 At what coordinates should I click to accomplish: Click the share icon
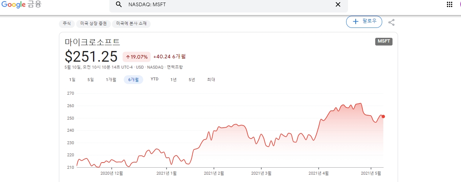391,22
